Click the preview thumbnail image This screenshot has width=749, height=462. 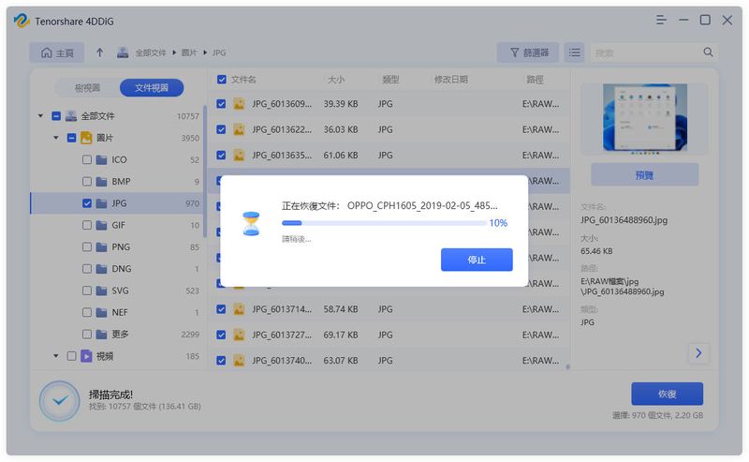point(644,118)
